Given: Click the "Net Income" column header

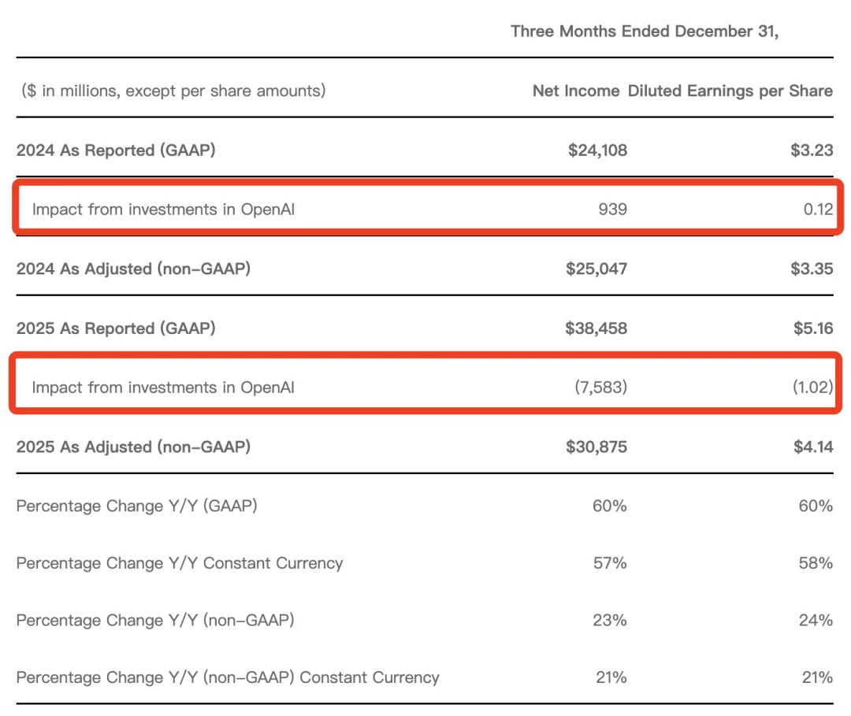Looking at the screenshot, I should click(x=576, y=91).
